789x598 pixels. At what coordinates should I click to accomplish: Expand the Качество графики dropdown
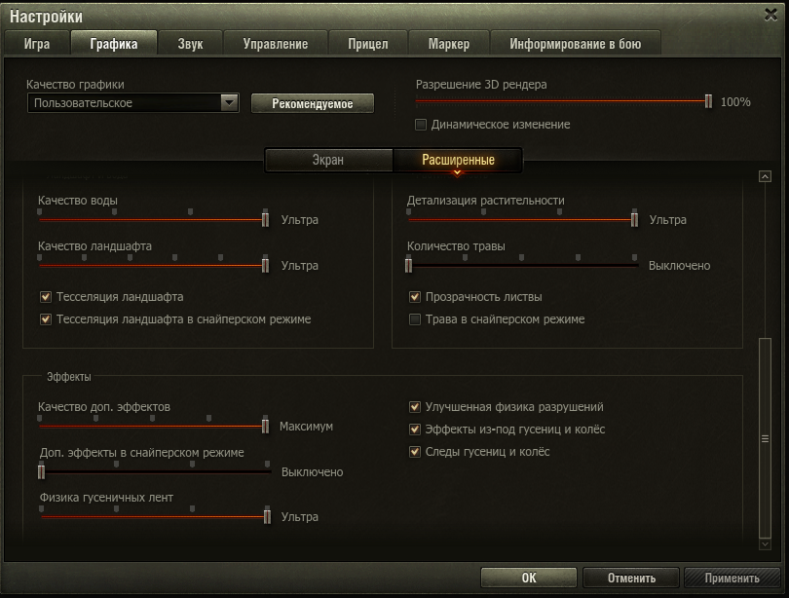point(229,102)
